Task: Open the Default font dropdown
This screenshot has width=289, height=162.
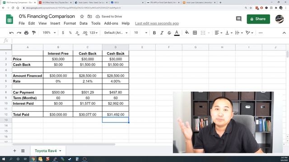Action: click(116, 33)
